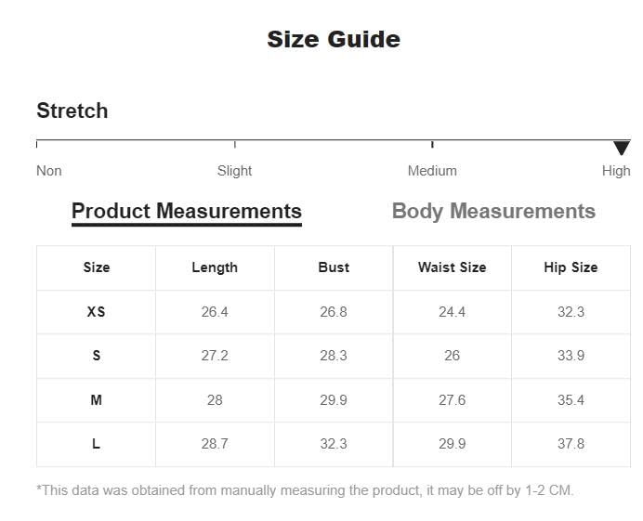Select the S size row header
The width and height of the screenshot is (643, 521).
(97, 356)
